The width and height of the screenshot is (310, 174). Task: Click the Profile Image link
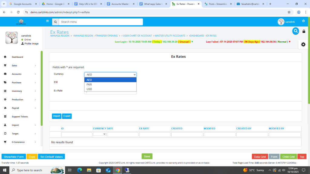[31, 43]
